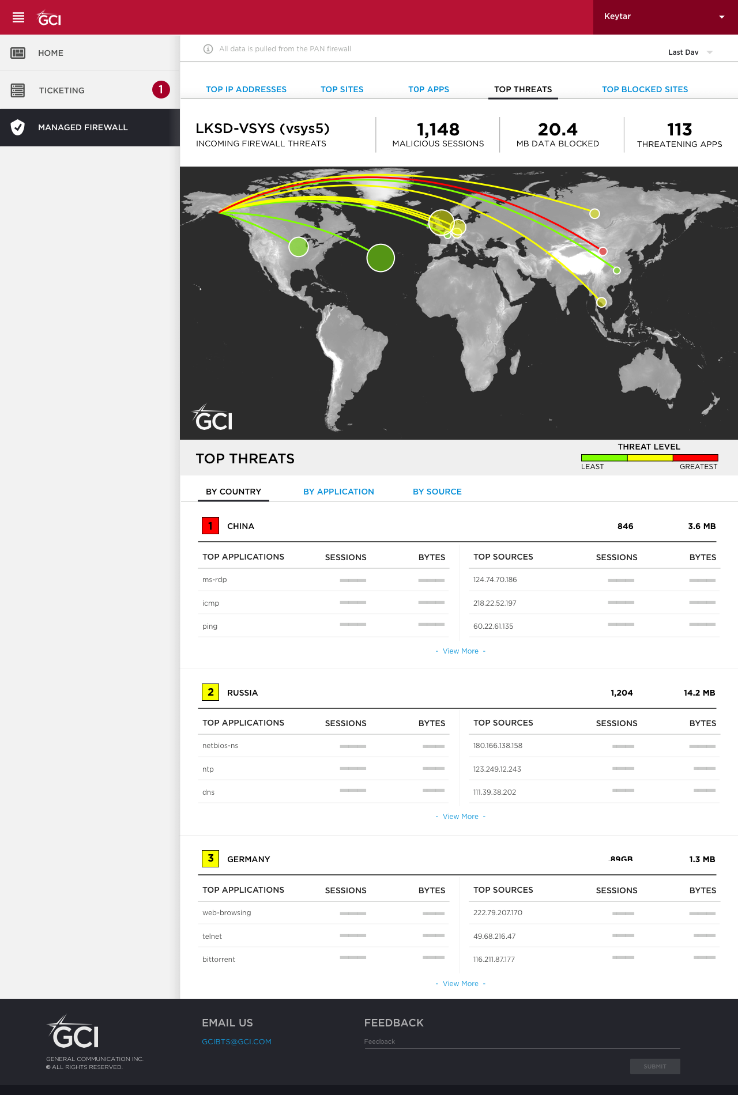Select the By Application tab
738x1095 pixels.
[338, 492]
